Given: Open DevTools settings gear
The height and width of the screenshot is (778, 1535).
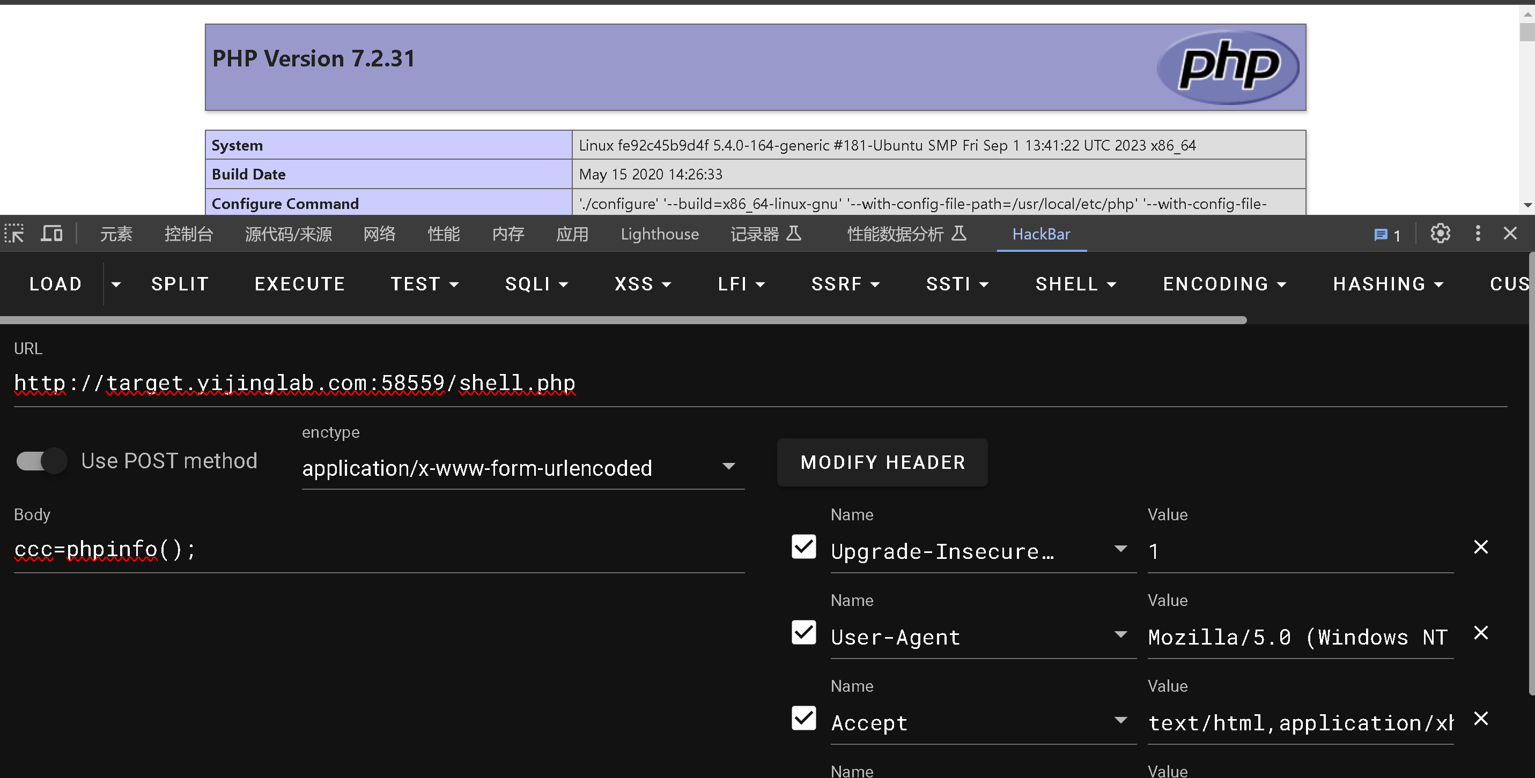Looking at the screenshot, I should click(x=1440, y=233).
